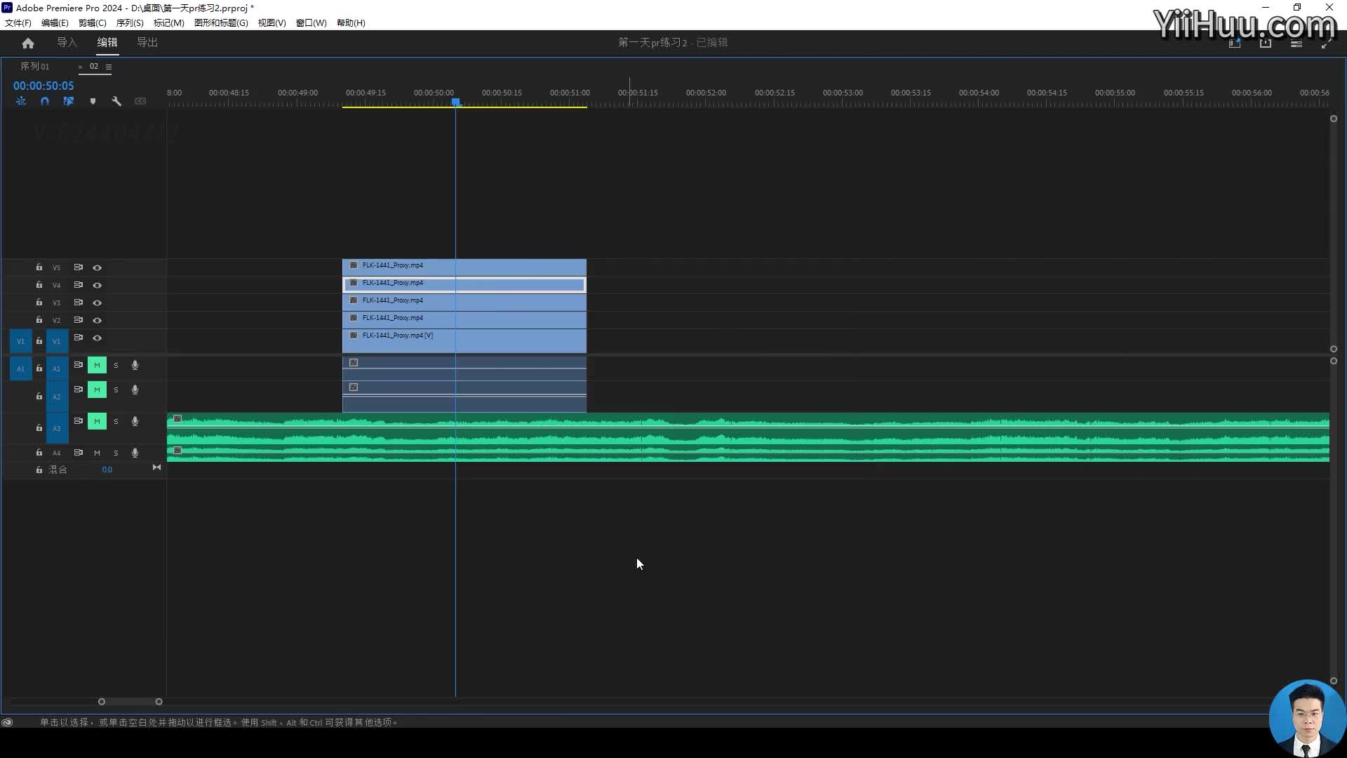
Task: Open Timeline Display Settings wrench
Action: [116, 101]
